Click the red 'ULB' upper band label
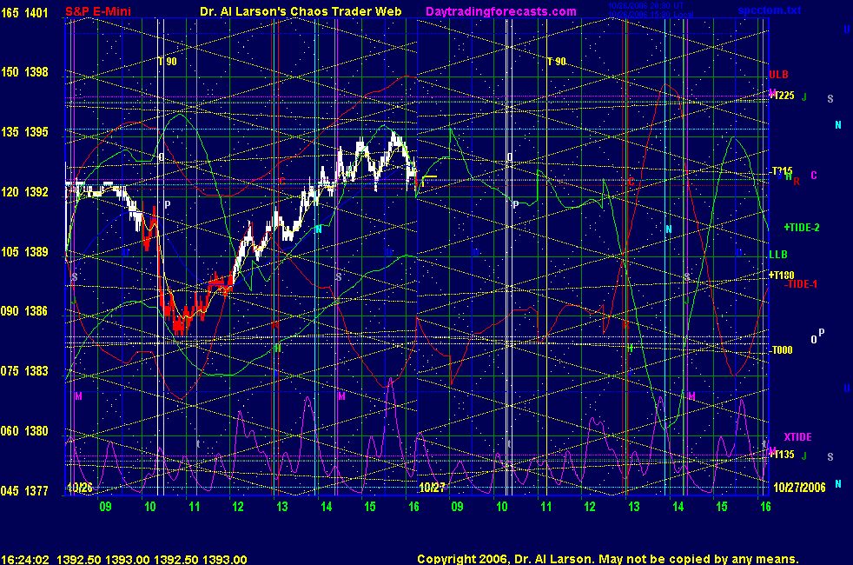Image resolution: width=853 pixels, height=565 pixels. click(778, 75)
